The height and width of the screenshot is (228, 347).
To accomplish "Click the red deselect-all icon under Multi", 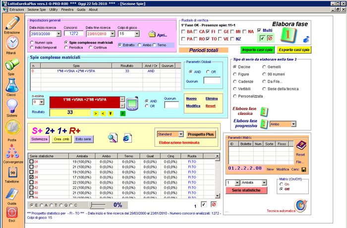I will click(270, 38).
